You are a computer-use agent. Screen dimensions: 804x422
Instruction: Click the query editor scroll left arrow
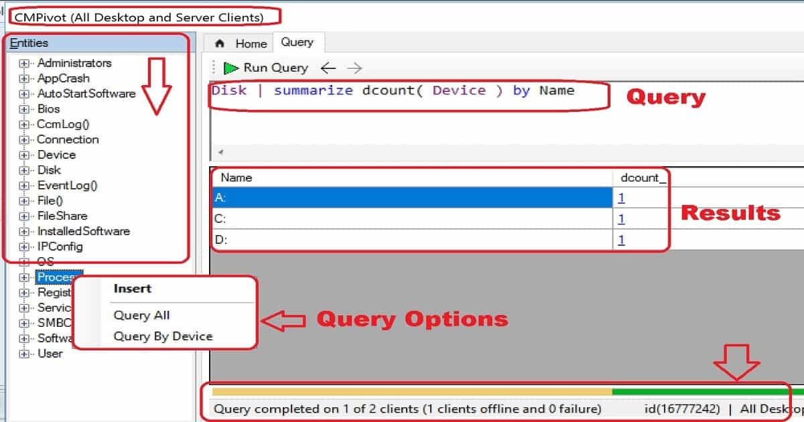220,152
